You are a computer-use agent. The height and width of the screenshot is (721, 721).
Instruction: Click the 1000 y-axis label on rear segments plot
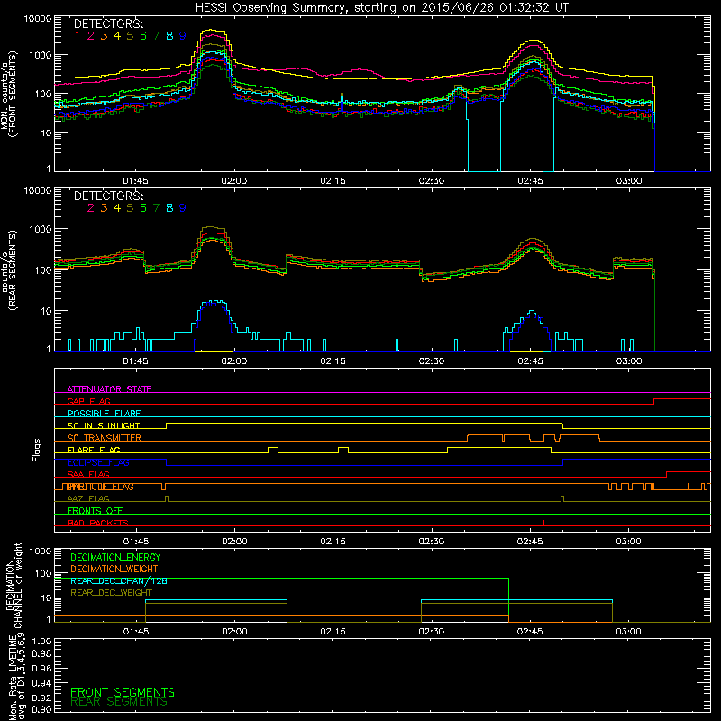coord(41,229)
